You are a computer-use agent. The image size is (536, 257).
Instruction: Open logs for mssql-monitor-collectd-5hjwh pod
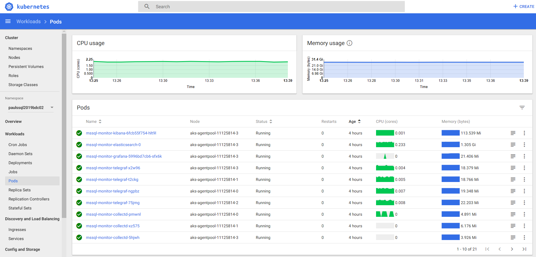(513, 237)
